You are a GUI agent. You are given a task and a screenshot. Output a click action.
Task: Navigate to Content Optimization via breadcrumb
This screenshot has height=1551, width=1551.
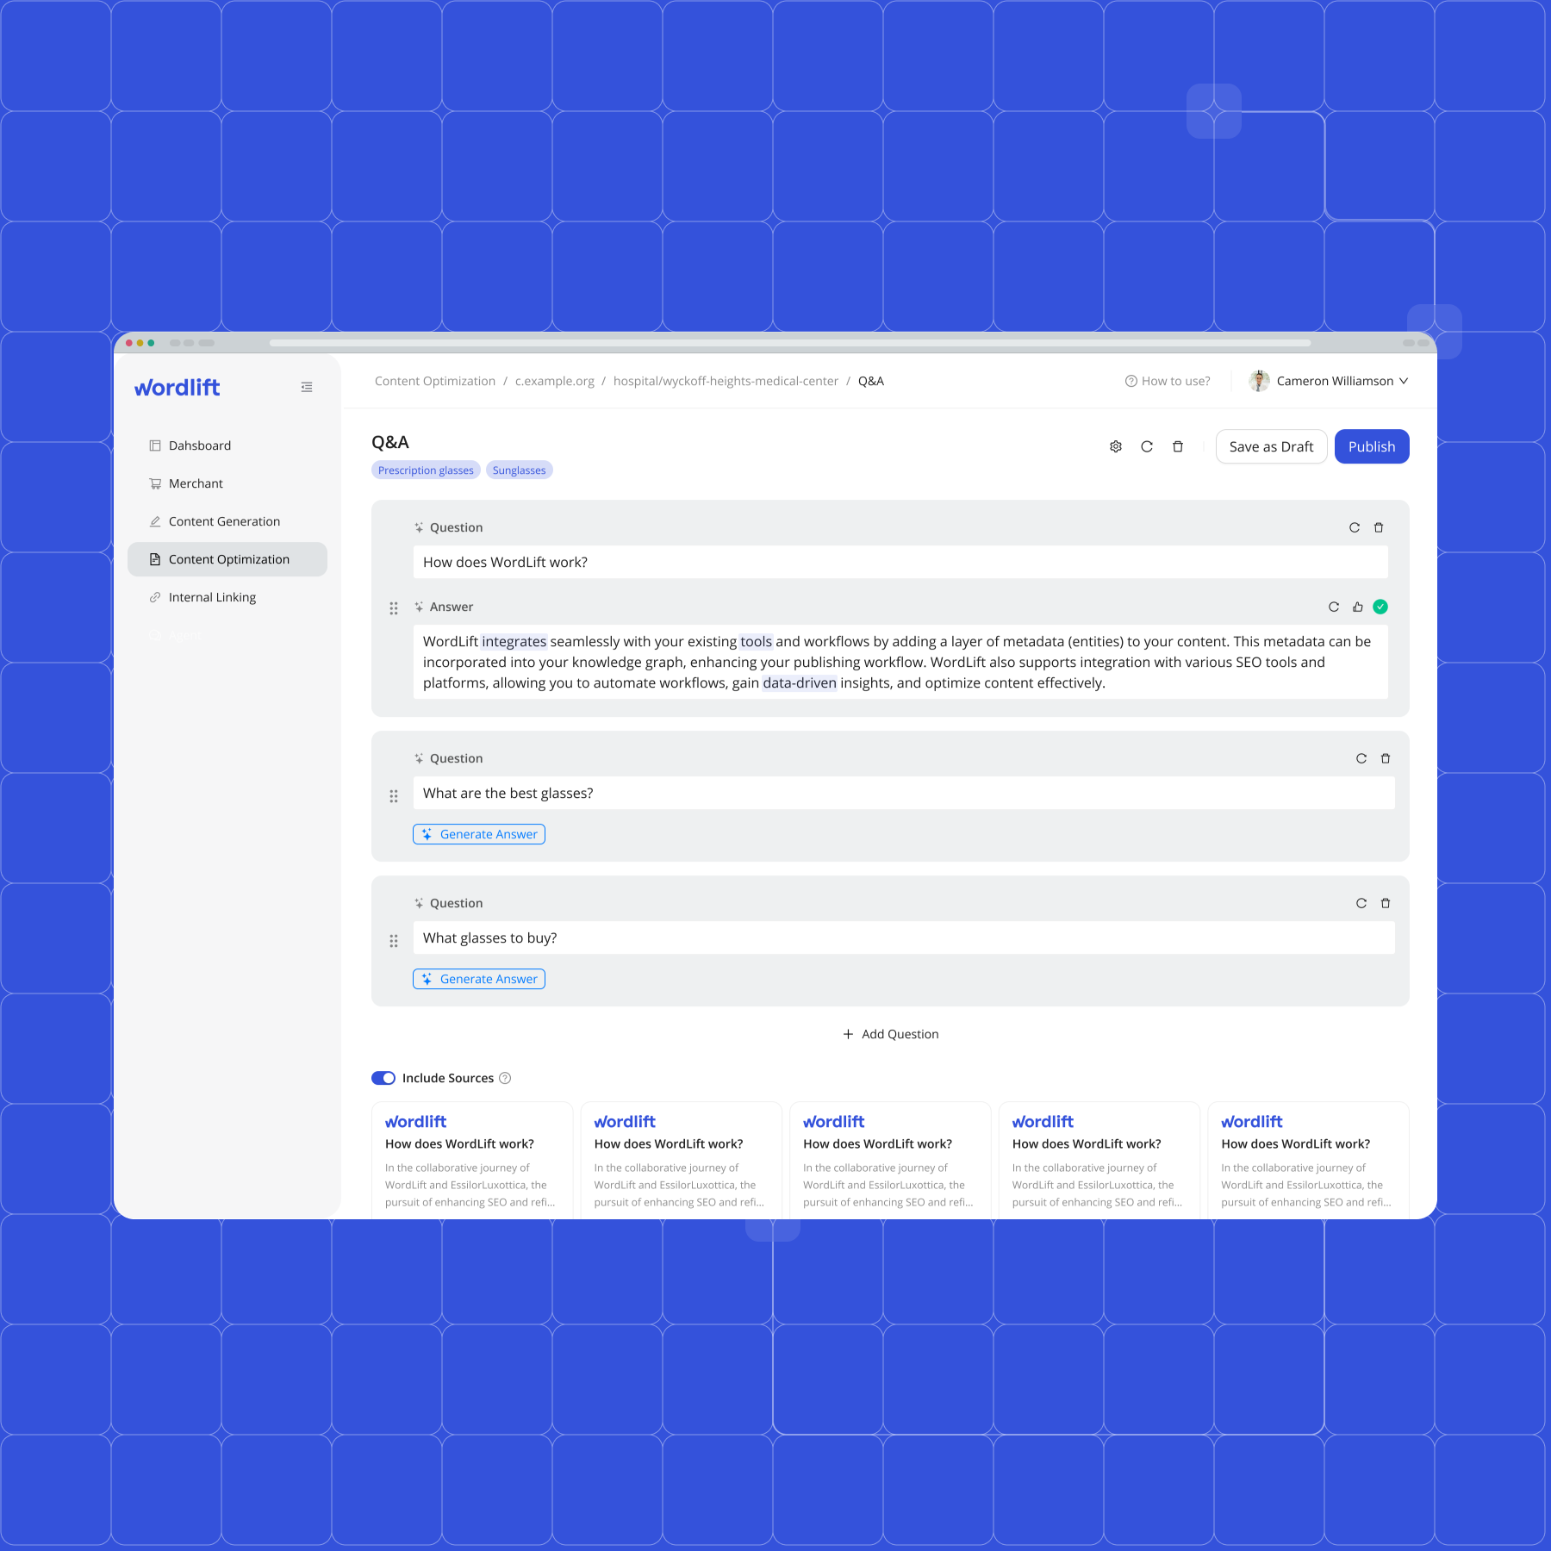click(x=434, y=380)
